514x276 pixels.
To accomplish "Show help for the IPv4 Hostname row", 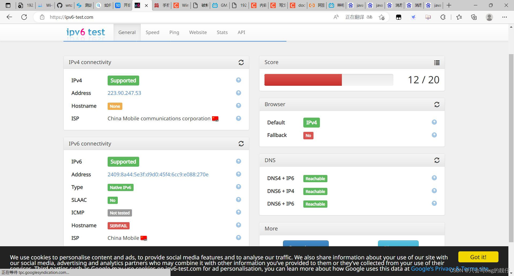I will (x=239, y=106).
